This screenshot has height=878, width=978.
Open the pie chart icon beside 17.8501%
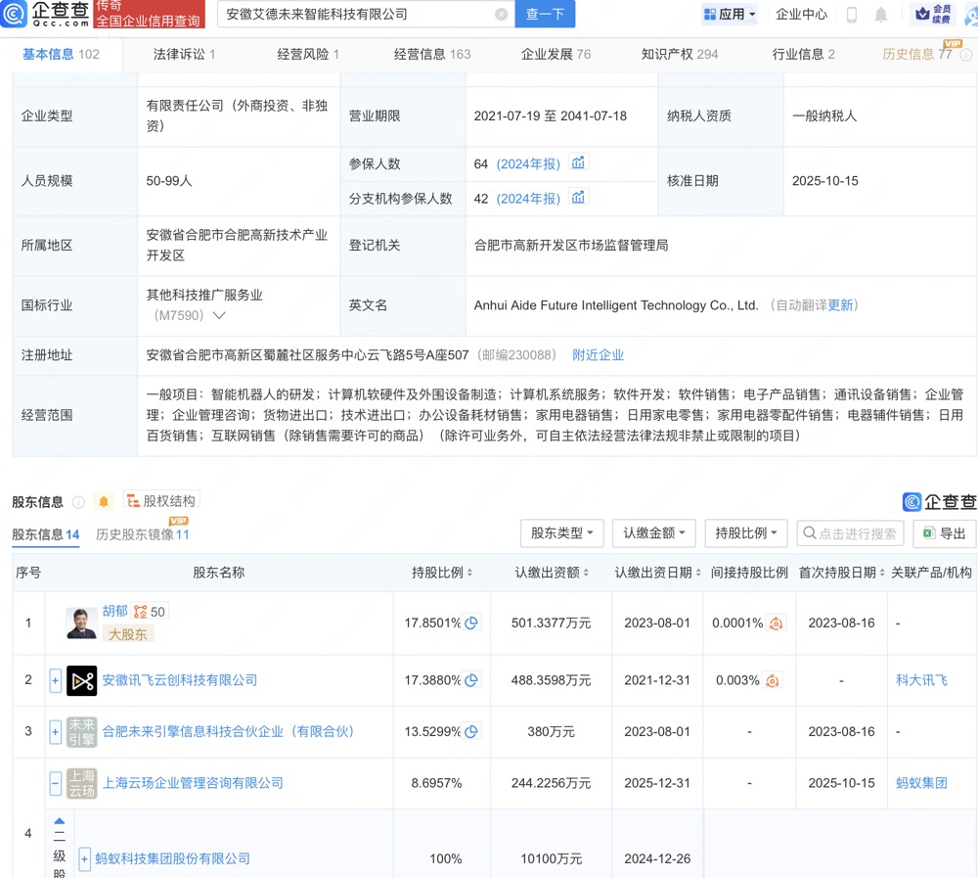tap(471, 624)
